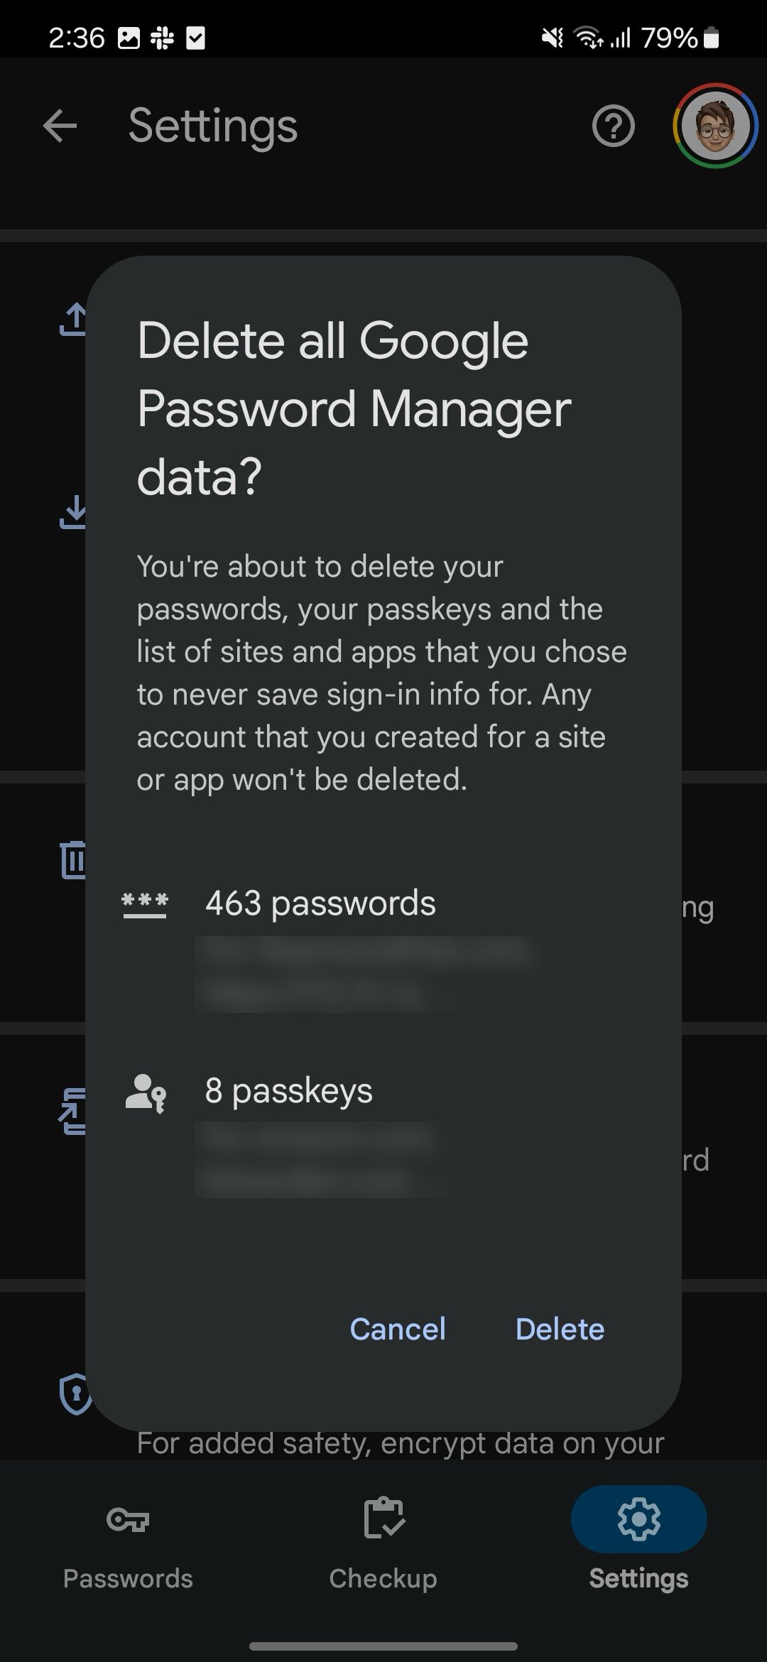
Task: Tap the dialog title heading text
Action: coord(354,408)
